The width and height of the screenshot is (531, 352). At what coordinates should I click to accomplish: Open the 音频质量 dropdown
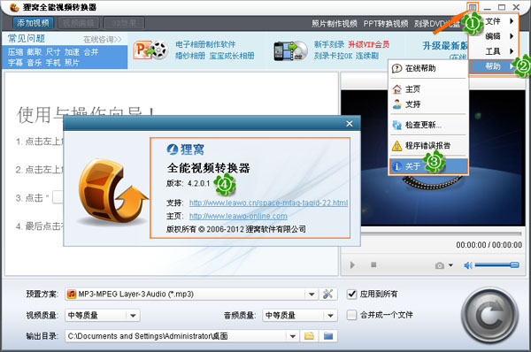(x=300, y=316)
